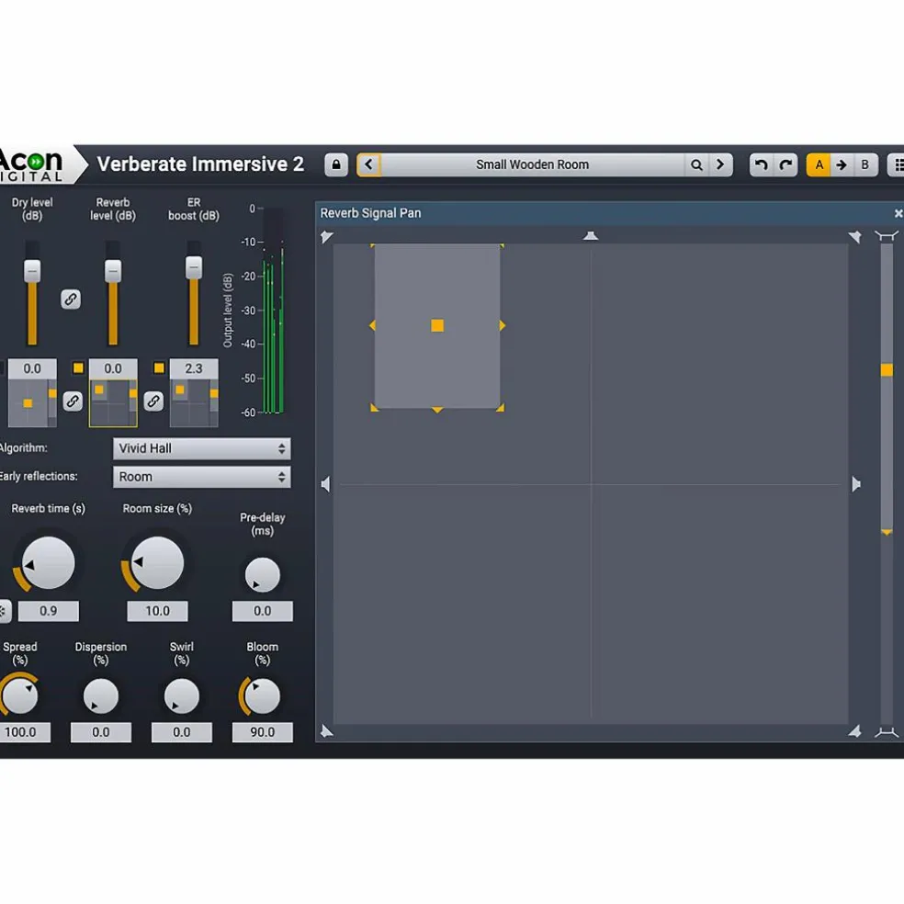Click the Spread knob
Viewport: 904px width, 904px height.
[20, 695]
